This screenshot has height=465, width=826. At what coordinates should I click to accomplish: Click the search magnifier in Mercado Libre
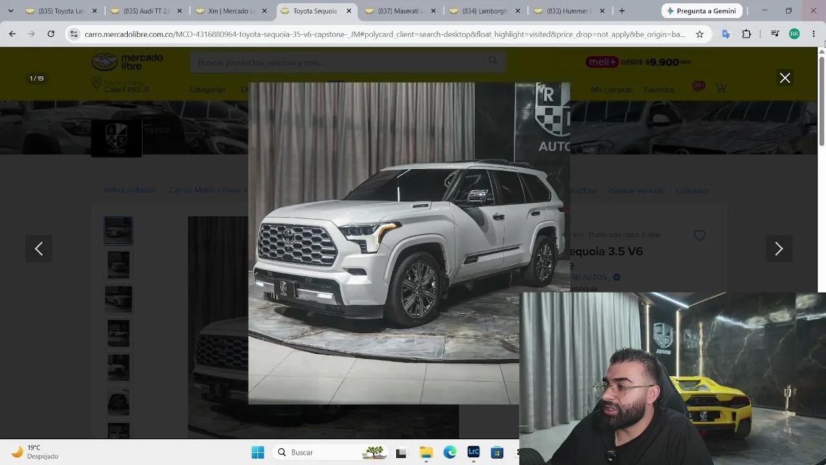[x=493, y=61]
